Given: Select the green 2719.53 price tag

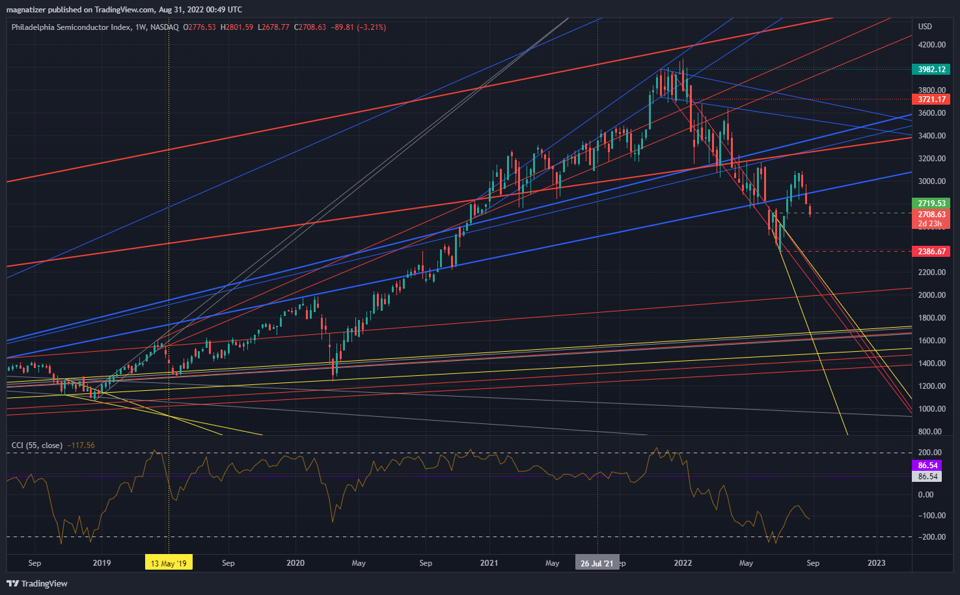Looking at the screenshot, I should (x=931, y=204).
